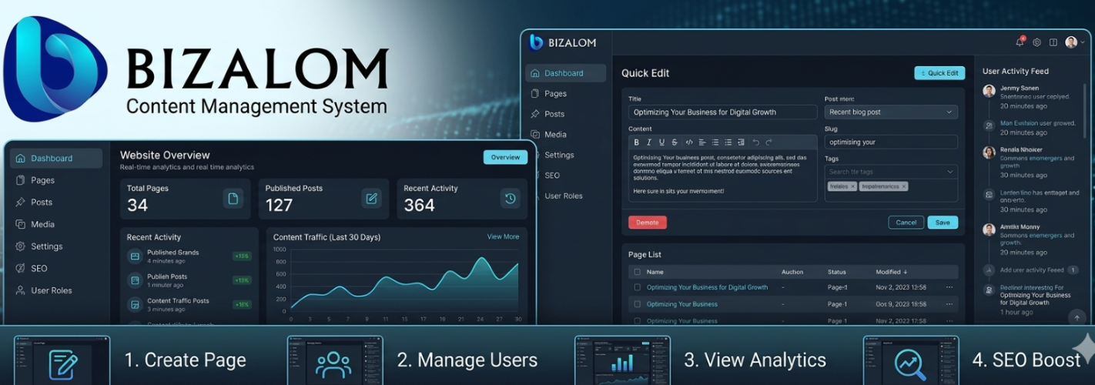1095x385 pixels.
Task: Save the Quick Edit form
Action: click(943, 223)
